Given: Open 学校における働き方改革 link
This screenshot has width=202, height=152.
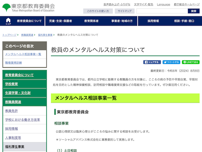Looking at the screenshot, I should (22, 120).
